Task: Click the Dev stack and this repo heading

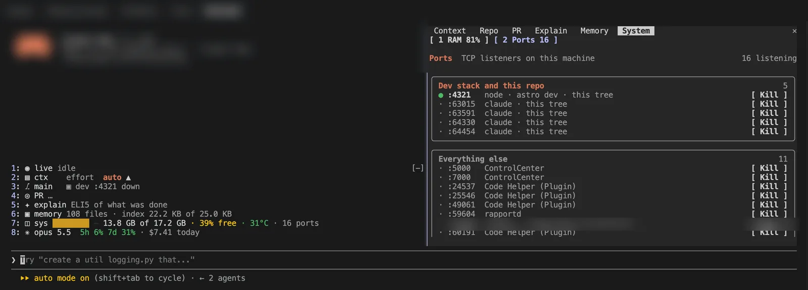Action: 491,86
